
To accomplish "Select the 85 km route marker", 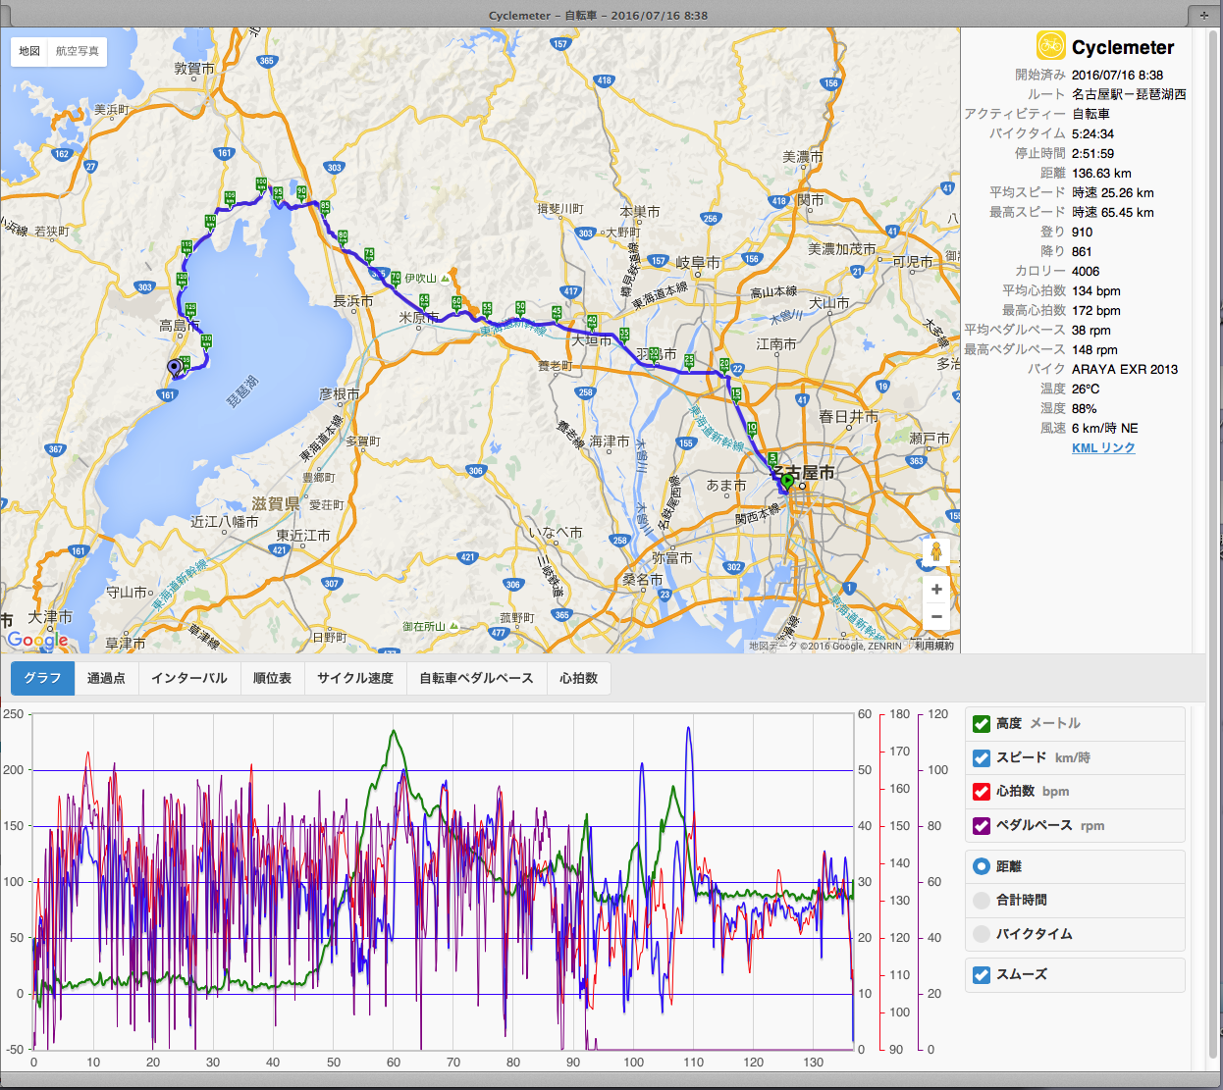I will pos(325,208).
